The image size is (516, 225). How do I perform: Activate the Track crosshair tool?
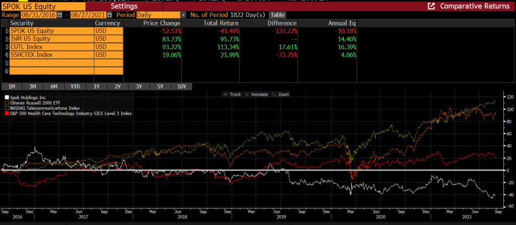[232, 95]
